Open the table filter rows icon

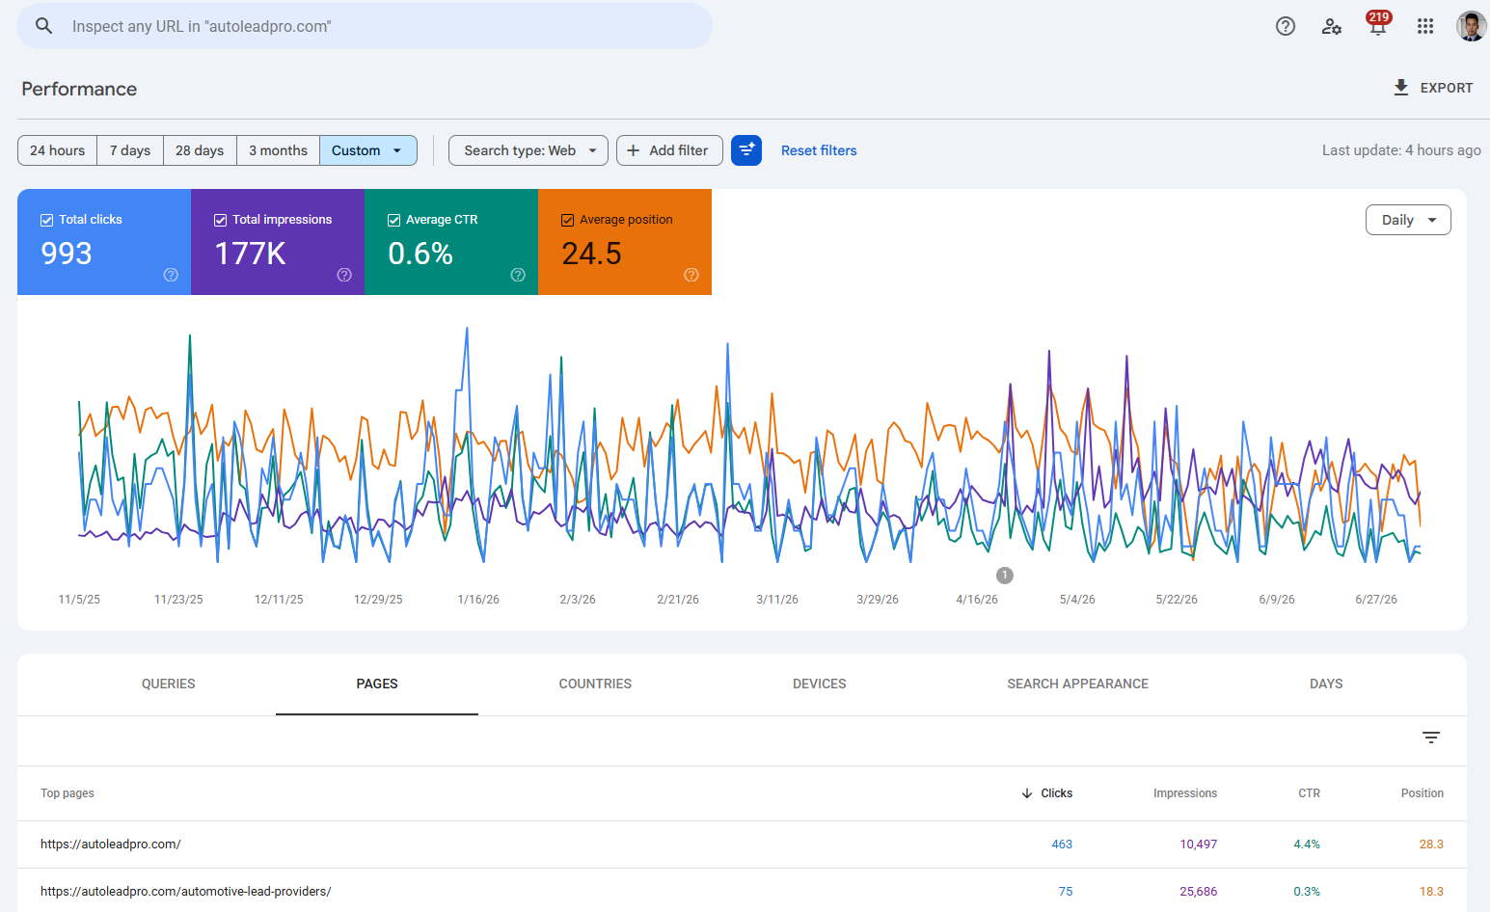pyautogui.click(x=1431, y=738)
